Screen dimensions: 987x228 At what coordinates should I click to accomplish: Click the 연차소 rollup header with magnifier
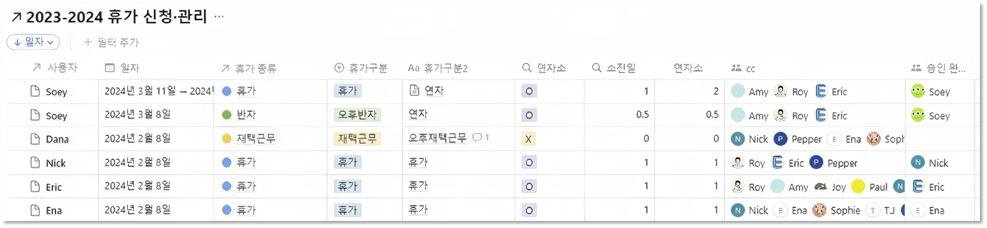544,68
